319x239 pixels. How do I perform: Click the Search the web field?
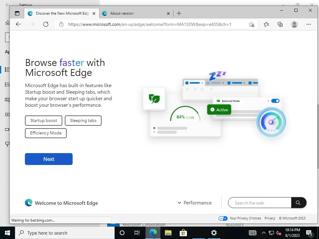point(260,203)
